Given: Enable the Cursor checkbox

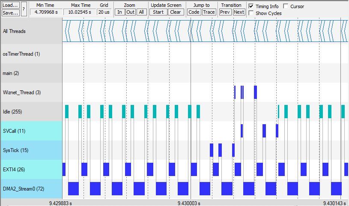Looking at the screenshot, I should [286, 6].
